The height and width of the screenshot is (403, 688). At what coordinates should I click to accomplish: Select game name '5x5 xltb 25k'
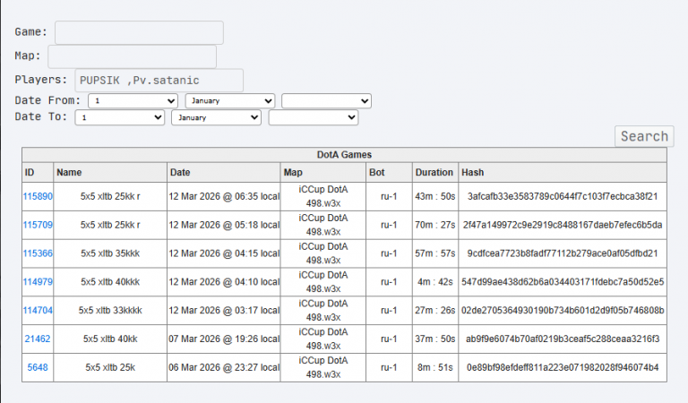click(x=110, y=367)
